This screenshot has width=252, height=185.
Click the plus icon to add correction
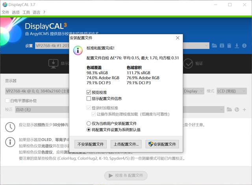[244, 110]
